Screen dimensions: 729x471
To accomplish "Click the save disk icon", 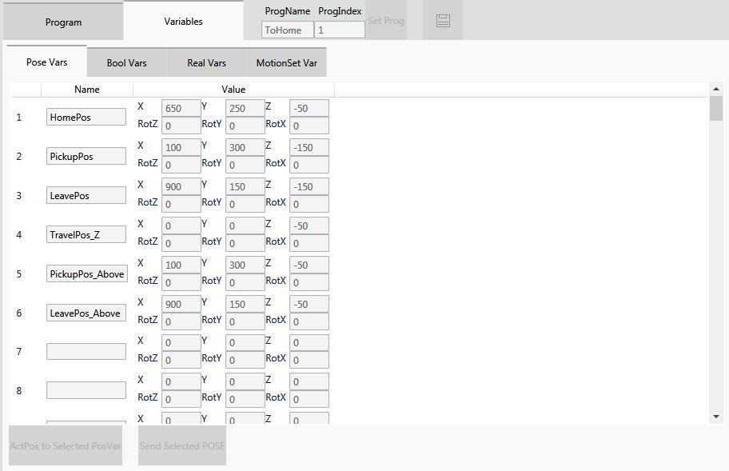I will tap(443, 21).
